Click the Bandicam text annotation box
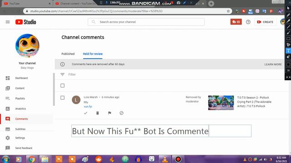The image size is (291, 163). point(161,131)
